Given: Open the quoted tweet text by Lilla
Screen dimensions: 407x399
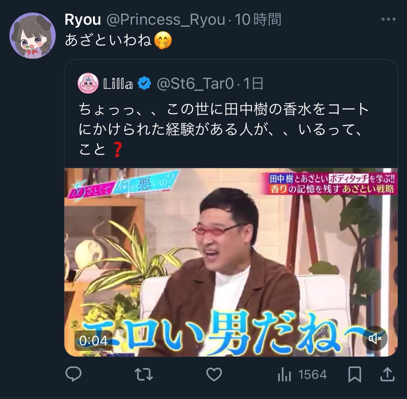Looking at the screenshot, I should tap(224, 129).
